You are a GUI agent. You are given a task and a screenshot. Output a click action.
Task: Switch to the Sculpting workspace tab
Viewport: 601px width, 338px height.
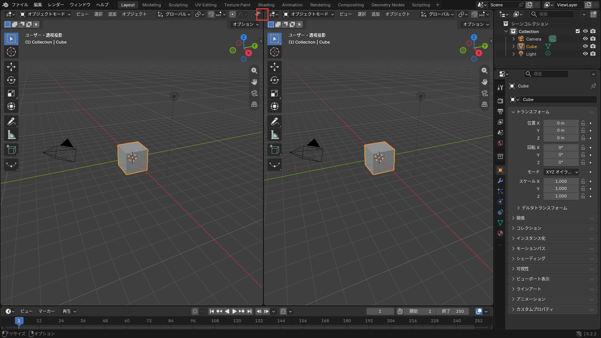(x=178, y=5)
